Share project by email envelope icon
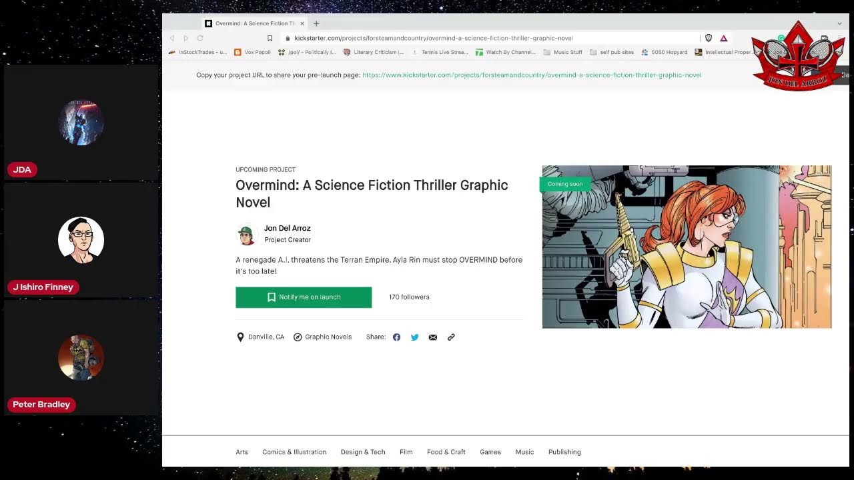 (433, 337)
